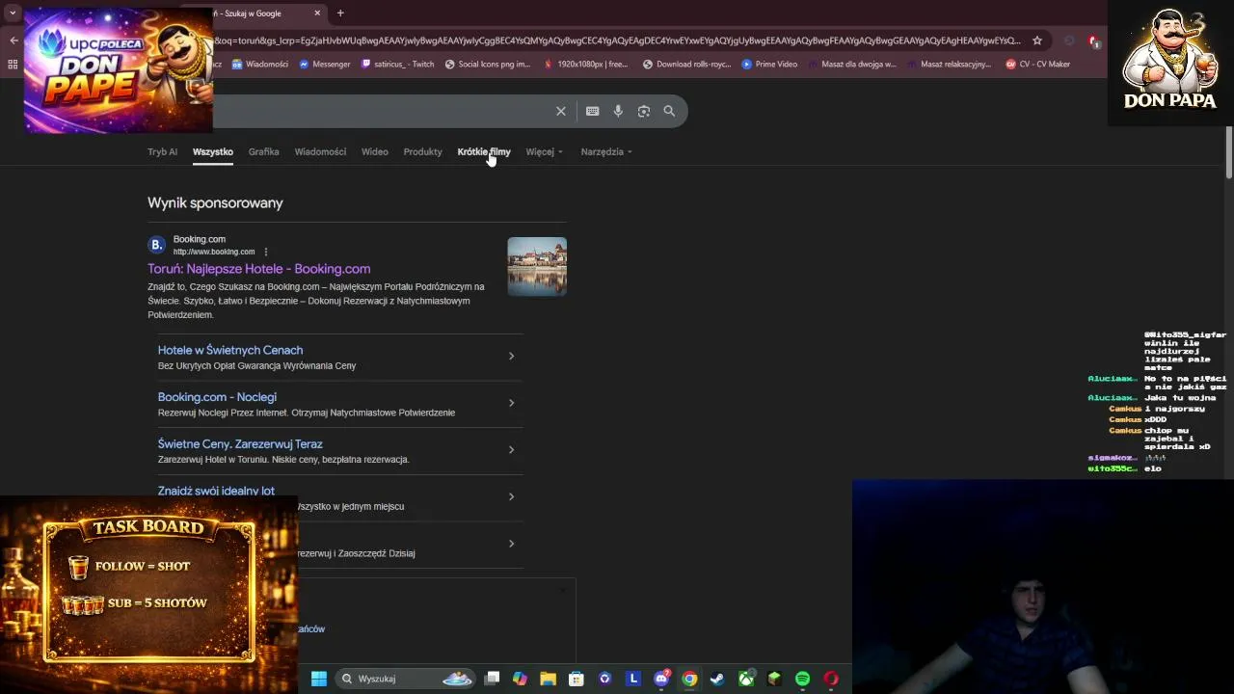Screen dimensions: 1234x694
Task: Open the CV - CV Maker bookmark
Action: coord(1037,65)
